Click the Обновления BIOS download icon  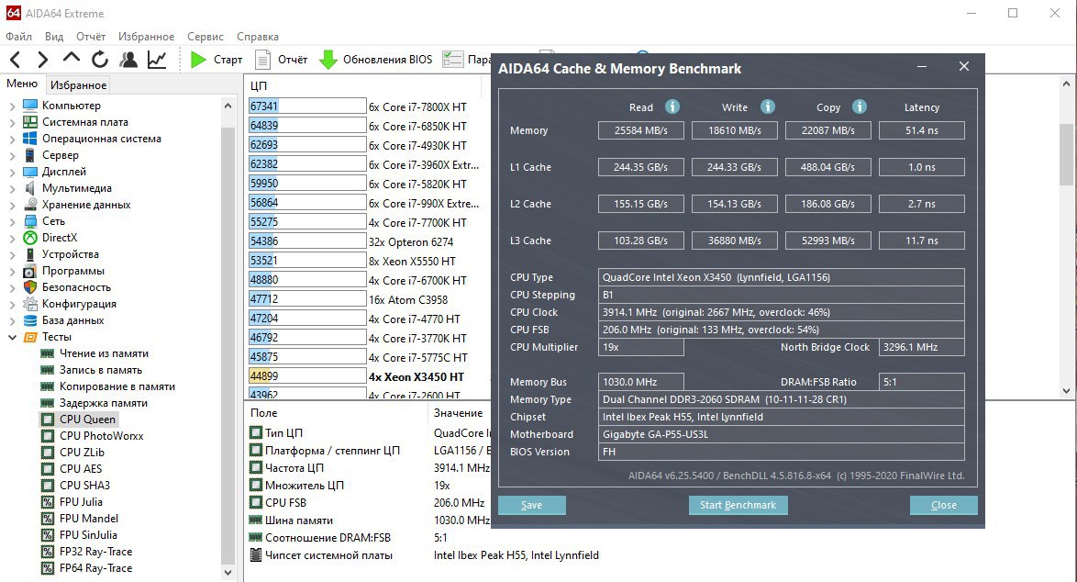click(x=328, y=60)
